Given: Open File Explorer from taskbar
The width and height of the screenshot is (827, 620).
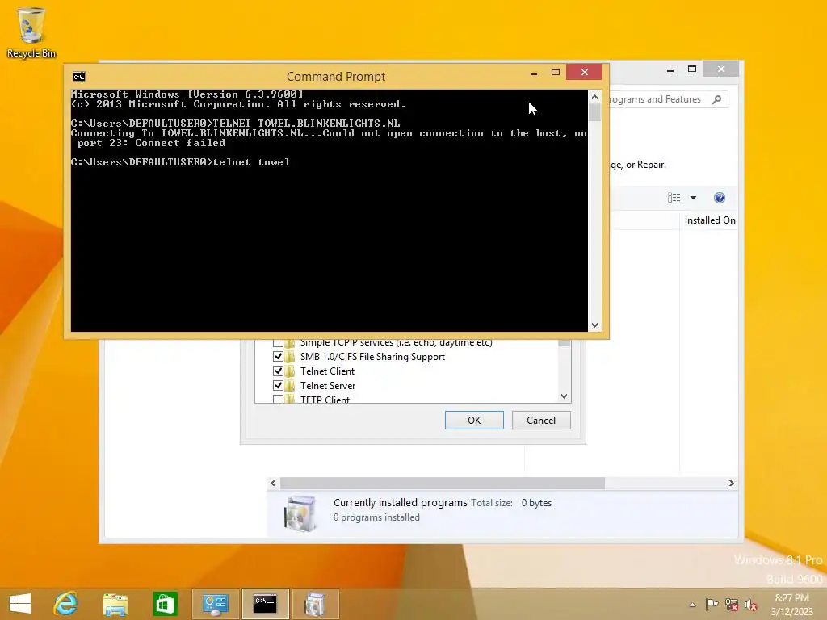Looking at the screenshot, I should (x=115, y=604).
